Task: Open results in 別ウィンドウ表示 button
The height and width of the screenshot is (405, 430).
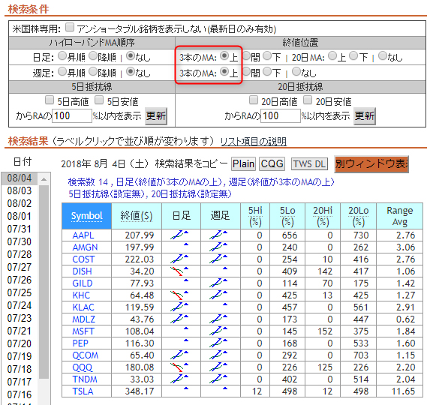Action: (x=371, y=163)
